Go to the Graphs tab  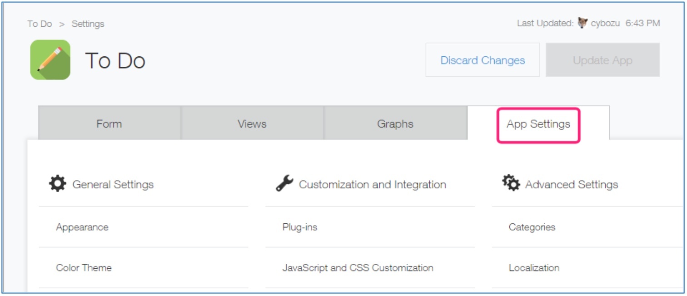pos(395,123)
